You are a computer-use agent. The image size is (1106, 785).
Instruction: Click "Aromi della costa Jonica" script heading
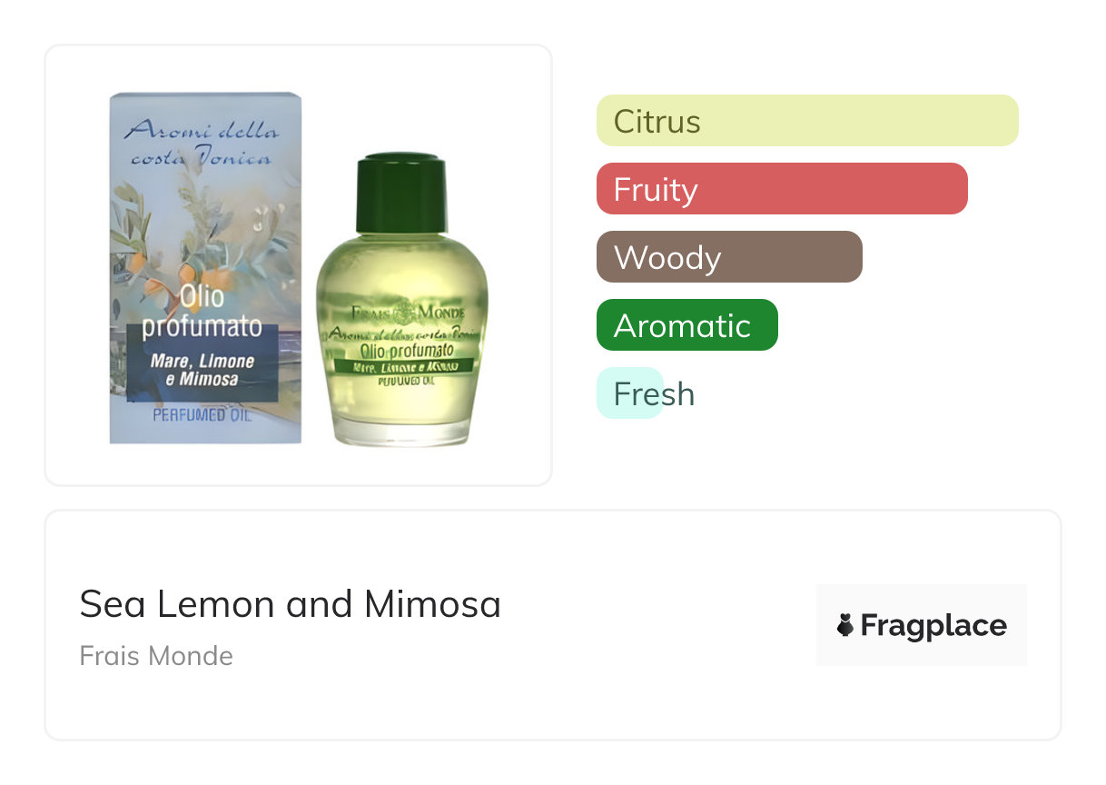point(202,144)
